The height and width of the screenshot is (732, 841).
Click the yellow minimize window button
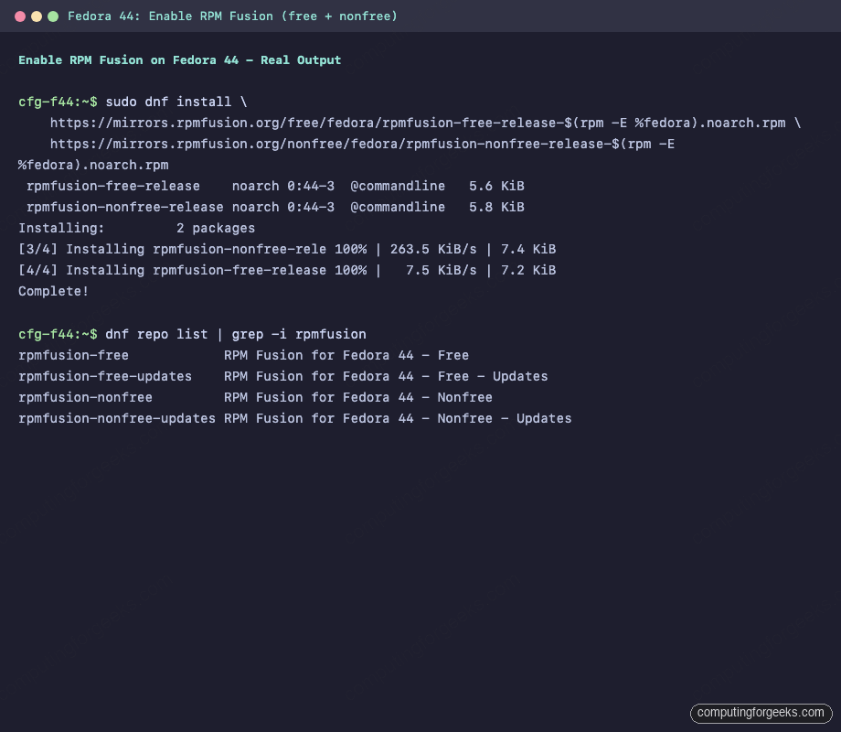click(x=37, y=16)
